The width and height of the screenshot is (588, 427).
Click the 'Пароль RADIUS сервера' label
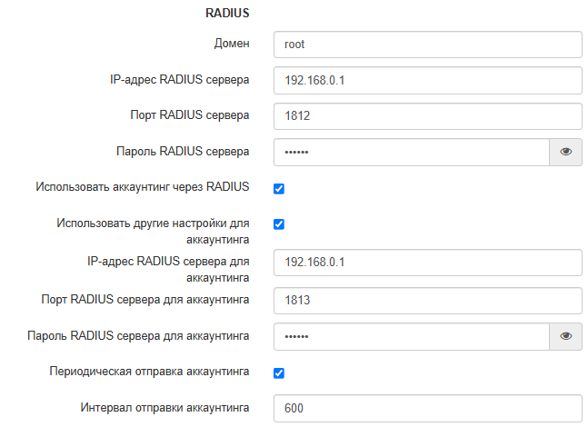pos(183,152)
